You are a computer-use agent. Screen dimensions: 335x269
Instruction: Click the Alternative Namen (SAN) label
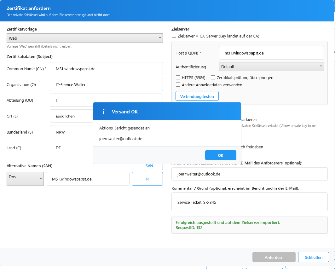point(29,166)
